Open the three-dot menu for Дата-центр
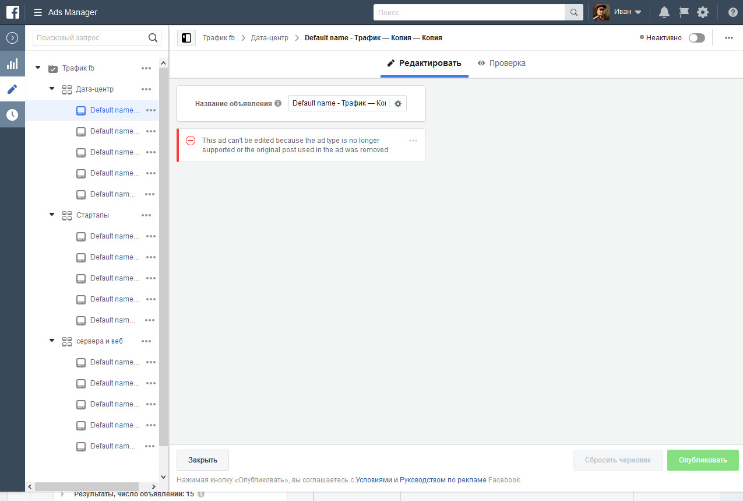Viewport: 743px width, 501px height. tap(146, 89)
